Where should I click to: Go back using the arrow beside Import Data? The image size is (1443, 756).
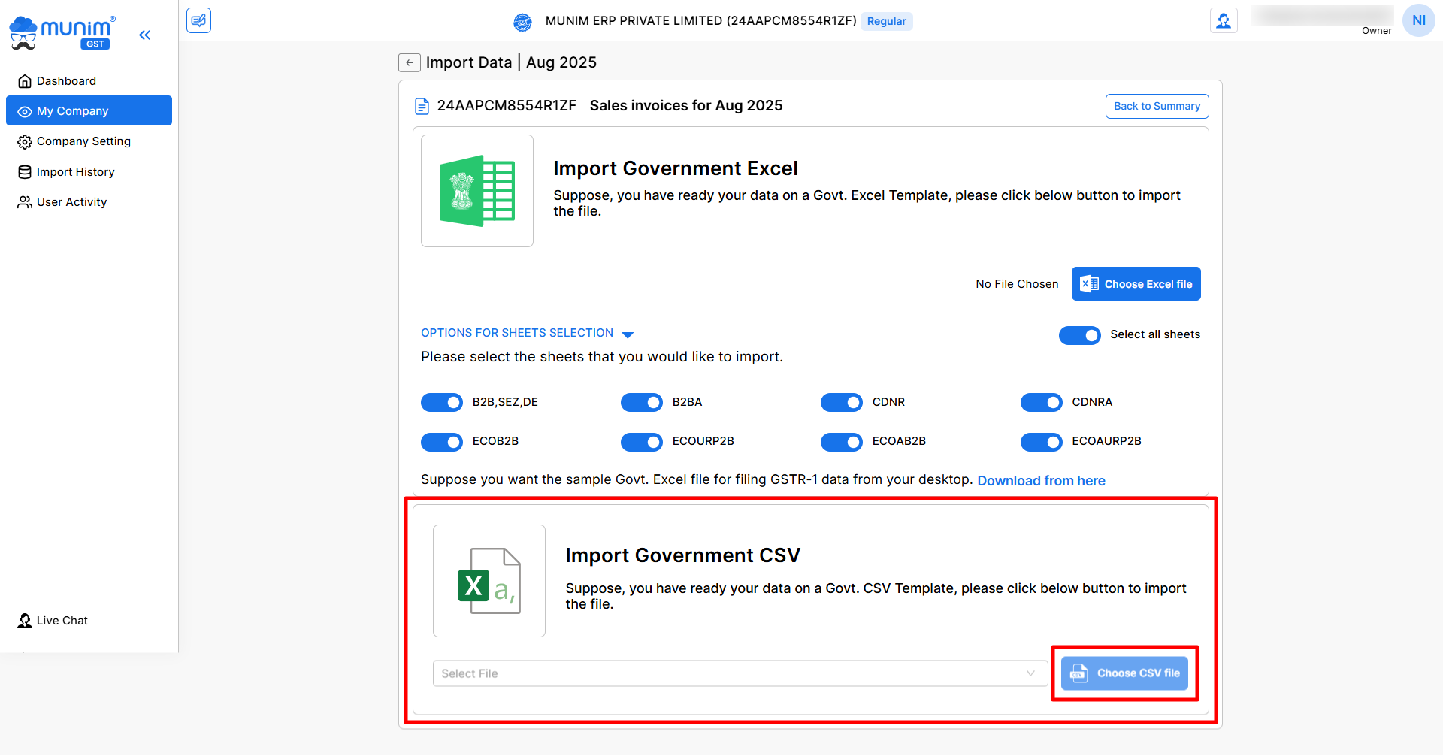[x=409, y=62]
